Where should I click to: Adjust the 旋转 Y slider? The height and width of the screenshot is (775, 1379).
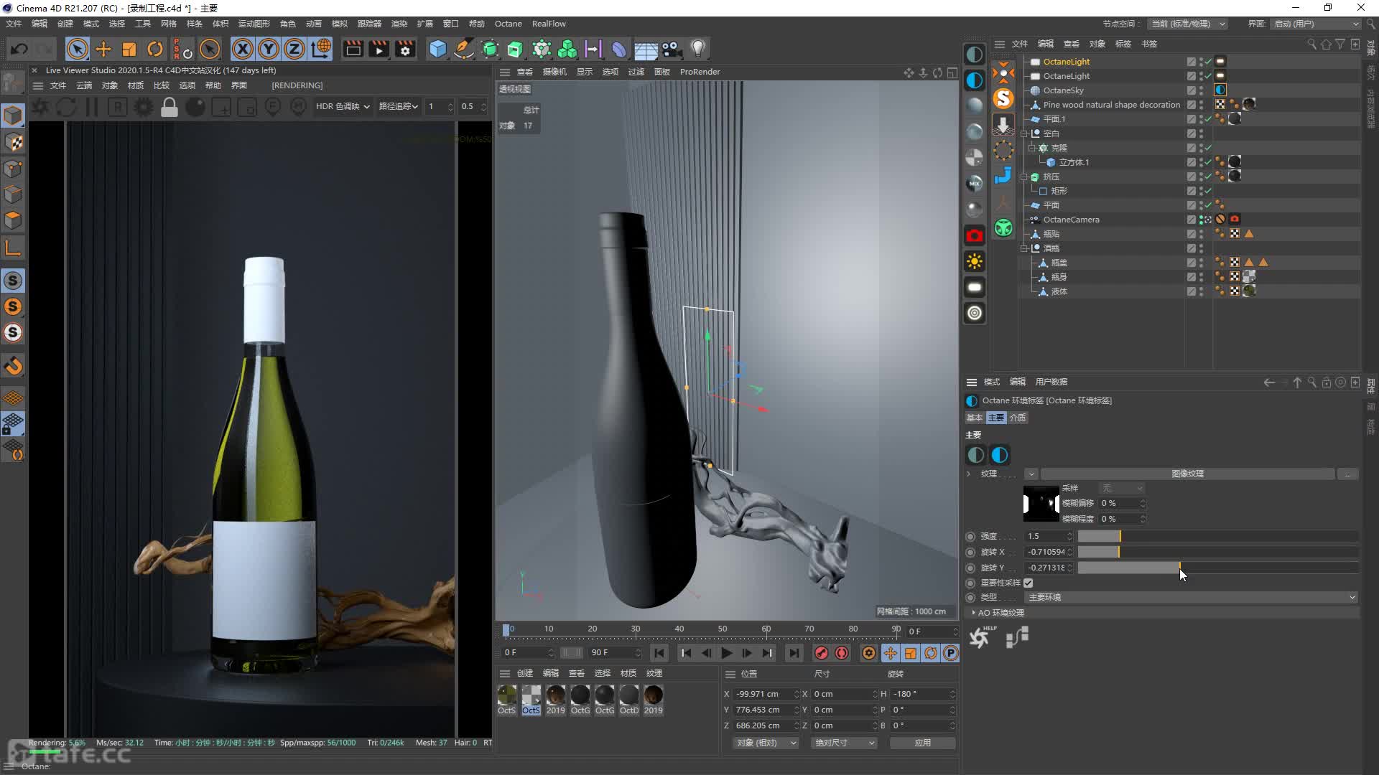[1217, 568]
